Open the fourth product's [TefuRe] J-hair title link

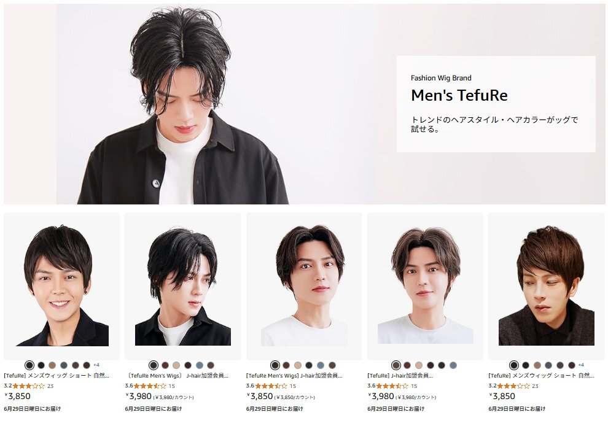pos(400,376)
